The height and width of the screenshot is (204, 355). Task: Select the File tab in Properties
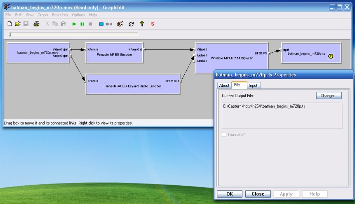coord(239,85)
